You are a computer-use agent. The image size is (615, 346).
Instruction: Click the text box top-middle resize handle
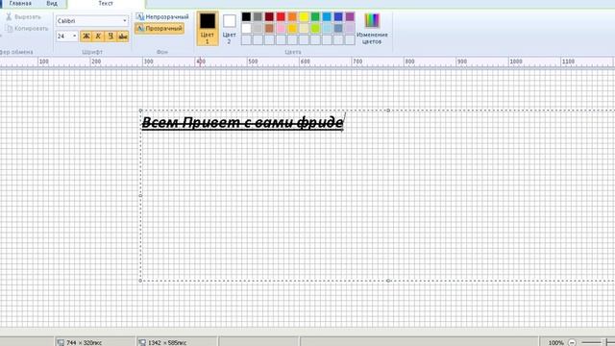pyautogui.click(x=388, y=111)
